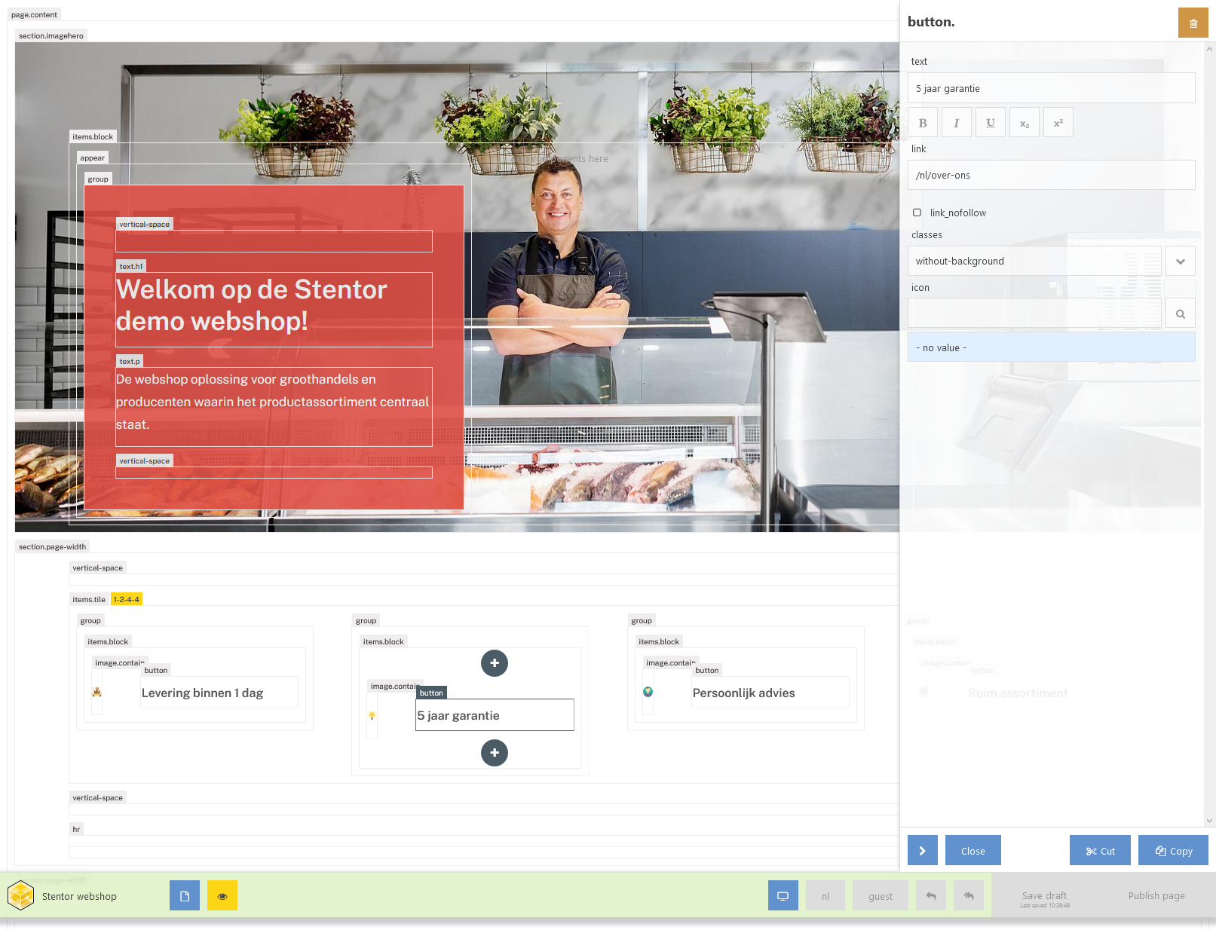The height and width of the screenshot is (930, 1216).
Task: Close the button properties panel
Action: 973,850
